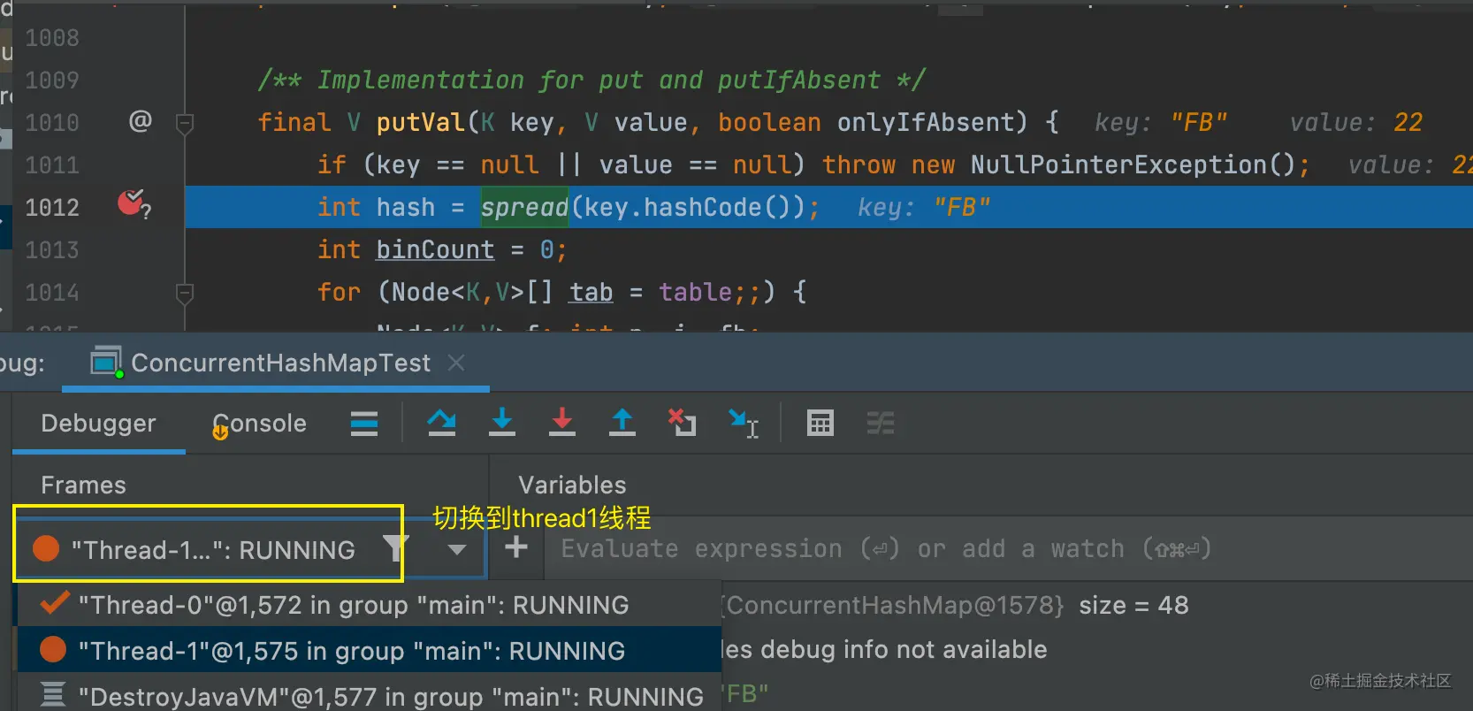Toggle frames filter funnel icon
The image size is (1473, 711).
click(394, 549)
